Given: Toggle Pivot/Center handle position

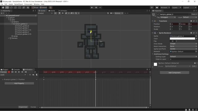Looking at the screenshot, I should coord(35,7).
